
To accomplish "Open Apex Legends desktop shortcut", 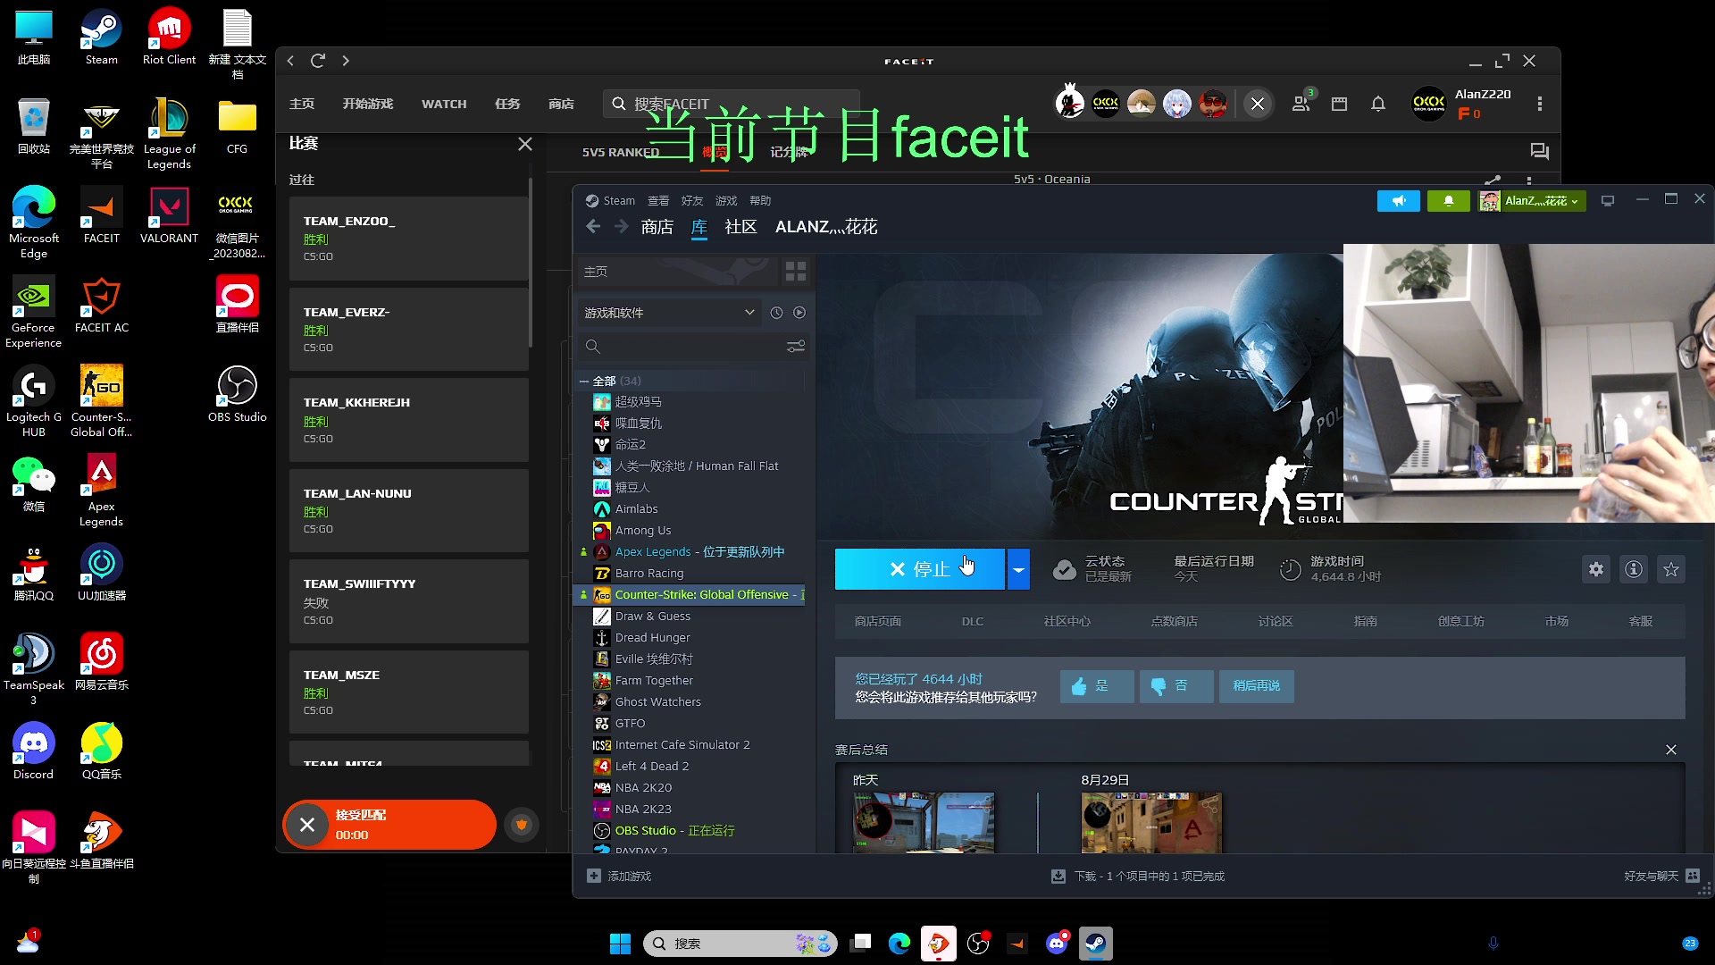I will pyautogui.click(x=101, y=491).
